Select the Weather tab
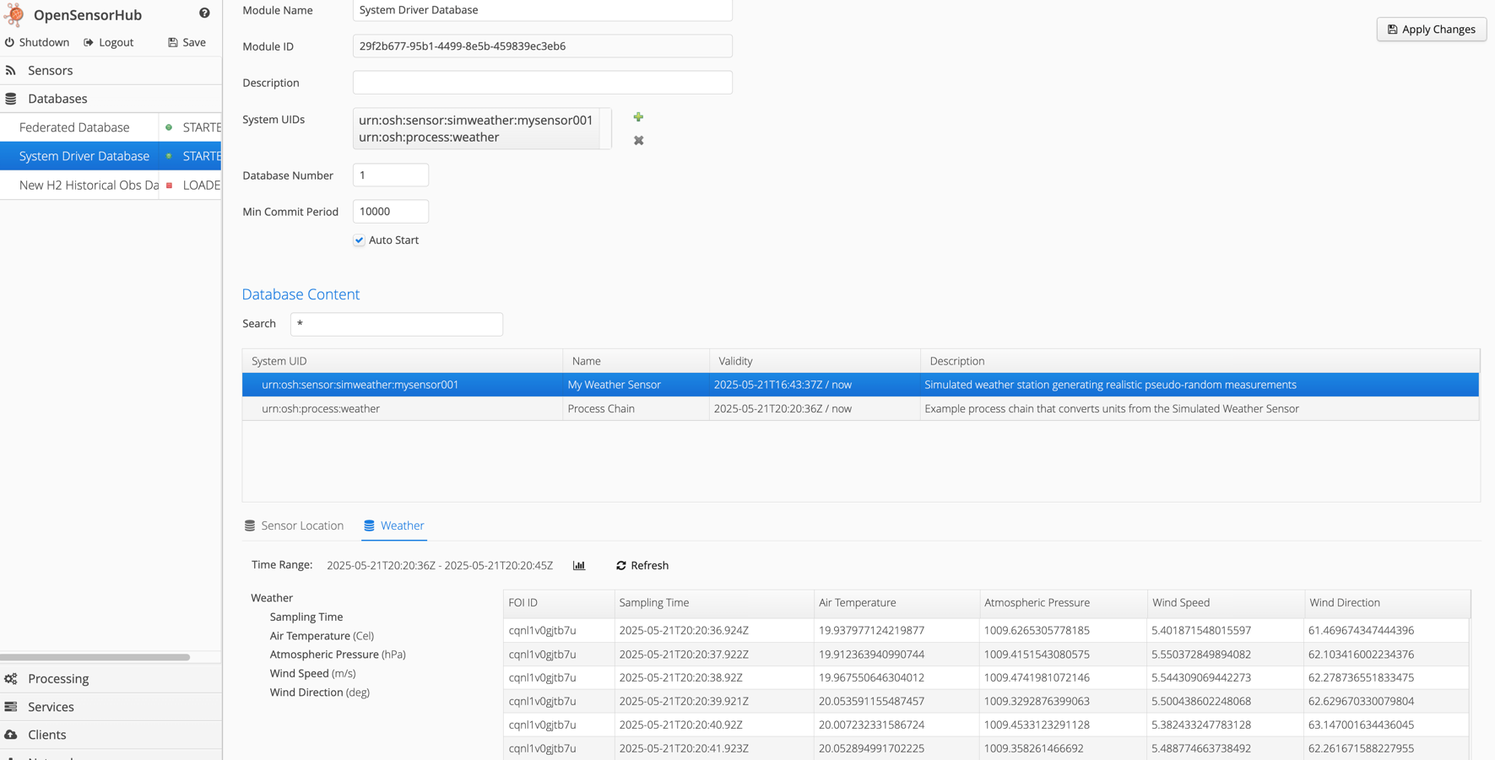 coord(394,526)
